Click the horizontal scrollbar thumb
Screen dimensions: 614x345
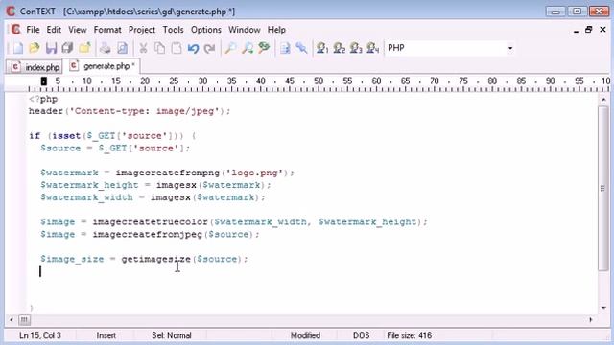point(24,320)
